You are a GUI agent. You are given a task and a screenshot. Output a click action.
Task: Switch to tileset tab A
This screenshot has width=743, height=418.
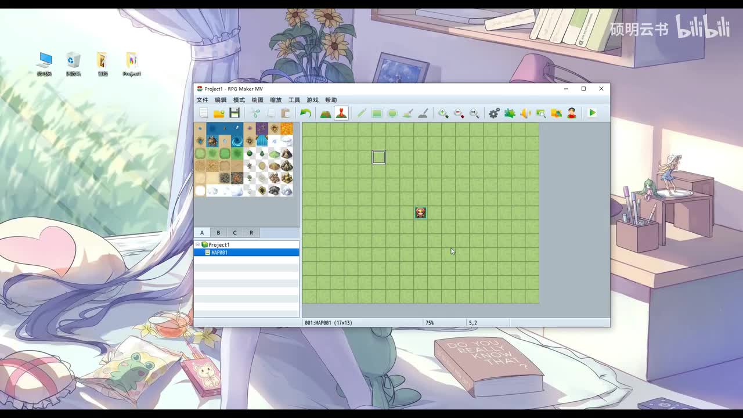(x=202, y=233)
